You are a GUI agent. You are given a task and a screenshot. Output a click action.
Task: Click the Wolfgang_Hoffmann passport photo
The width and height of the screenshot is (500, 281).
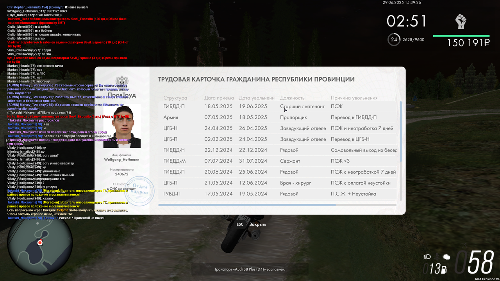(122, 126)
